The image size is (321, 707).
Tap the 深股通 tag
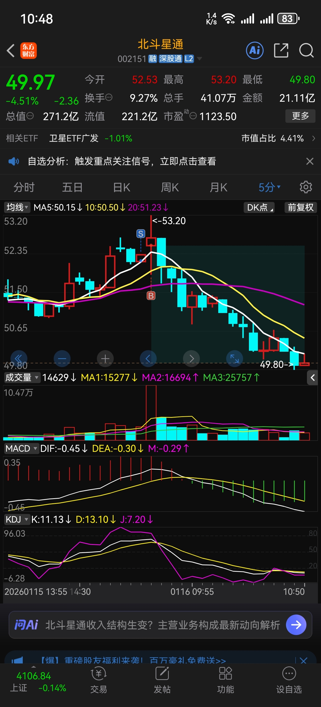[170, 58]
